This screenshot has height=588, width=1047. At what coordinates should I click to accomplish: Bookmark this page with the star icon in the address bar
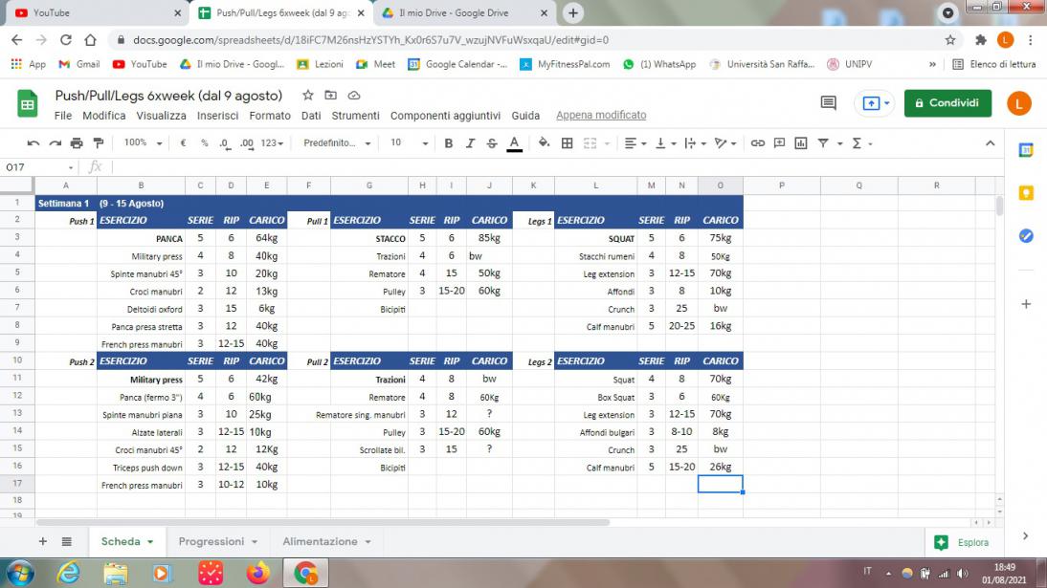coord(950,40)
